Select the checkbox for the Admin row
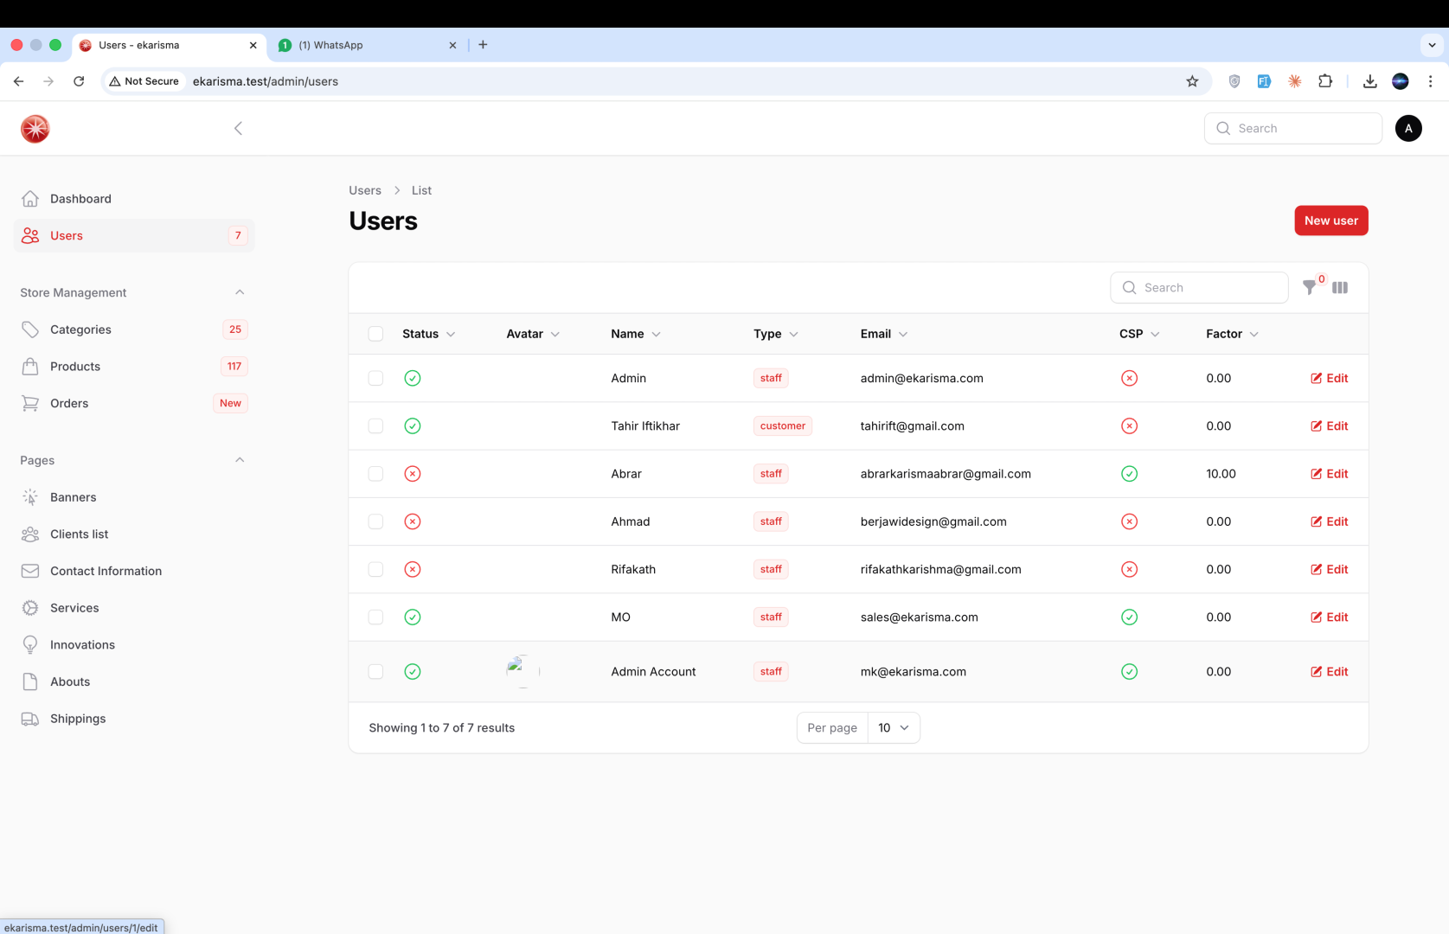Viewport: 1449px width, 934px height. click(375, 379)
